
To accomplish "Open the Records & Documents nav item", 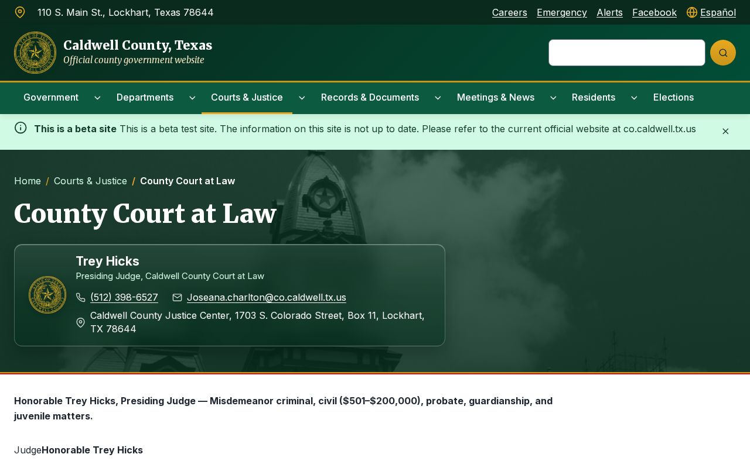I will [370, 97].
